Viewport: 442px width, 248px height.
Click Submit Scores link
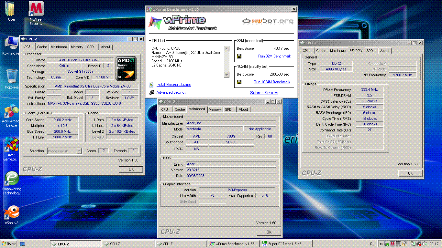click(264, 93)
